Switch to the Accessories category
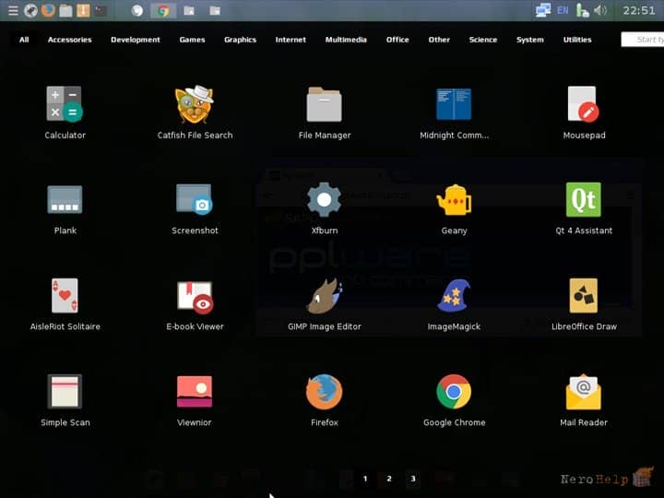664x498 pixels. click(x=69, y=40)
